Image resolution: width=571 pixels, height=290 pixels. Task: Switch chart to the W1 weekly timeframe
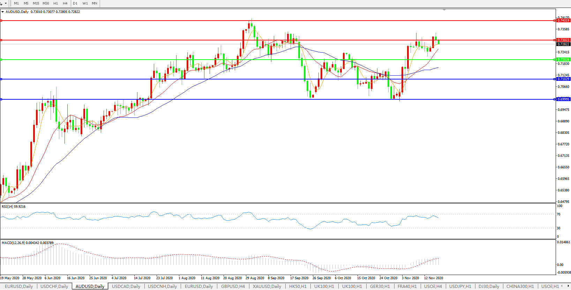85,3
